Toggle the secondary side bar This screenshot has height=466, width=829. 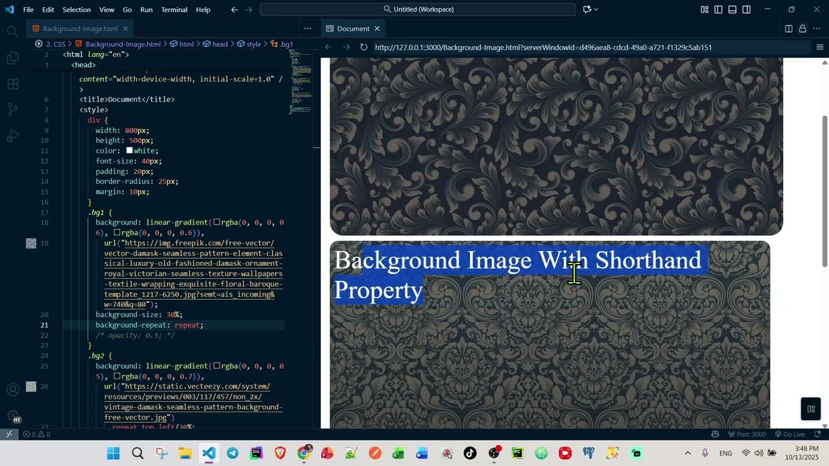[747, 10]
